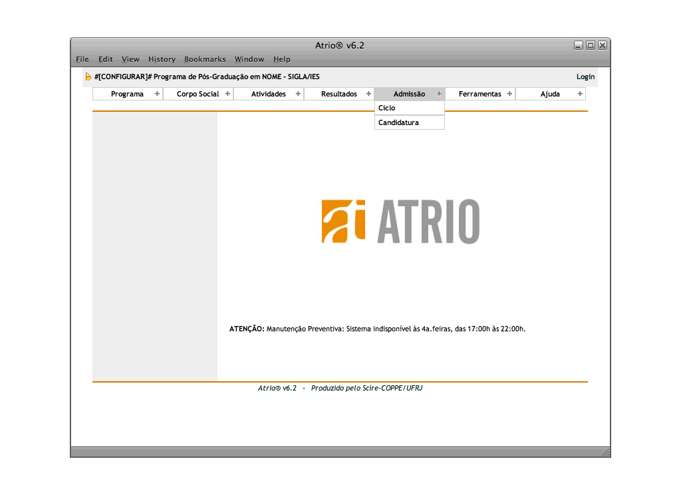Click the Login link
The height and width of the screenshot is (495, 681).
pos(585,77)
